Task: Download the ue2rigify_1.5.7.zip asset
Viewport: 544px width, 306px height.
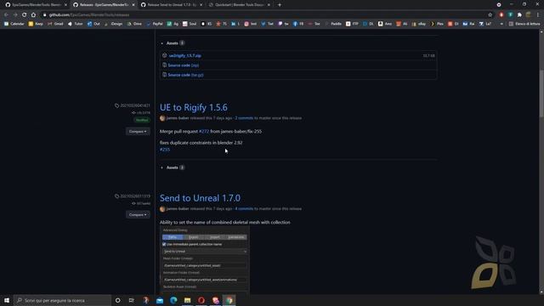Action: [x=185, y=55]
